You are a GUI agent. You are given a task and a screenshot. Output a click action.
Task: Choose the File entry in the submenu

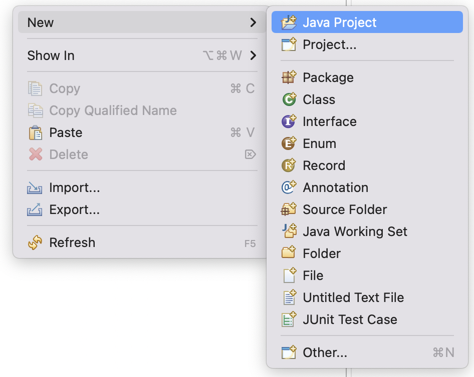pyautogui.click(x=367, y=275)
